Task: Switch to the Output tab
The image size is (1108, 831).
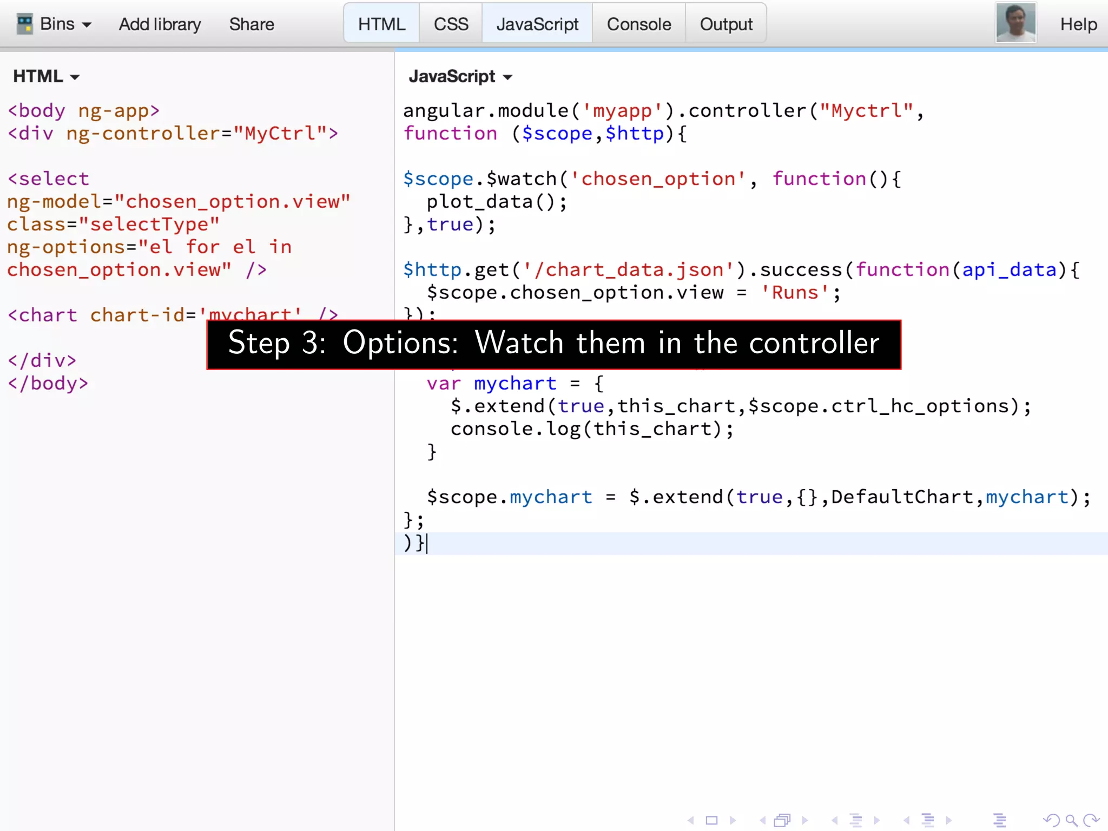Action: pos(726,24)
